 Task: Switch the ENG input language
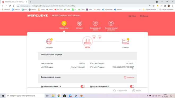159,96
